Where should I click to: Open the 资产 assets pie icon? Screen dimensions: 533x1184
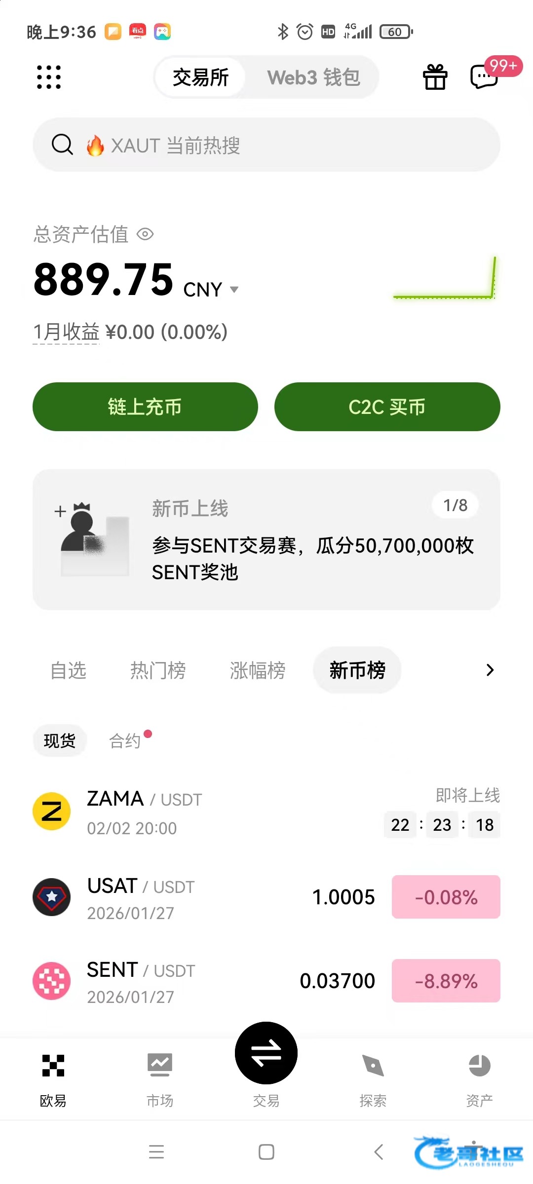479,1066
